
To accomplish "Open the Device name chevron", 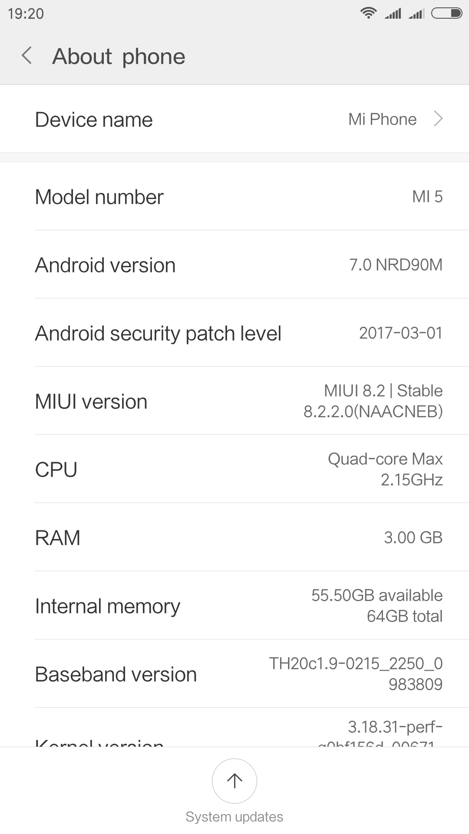I will pos(438,119).
